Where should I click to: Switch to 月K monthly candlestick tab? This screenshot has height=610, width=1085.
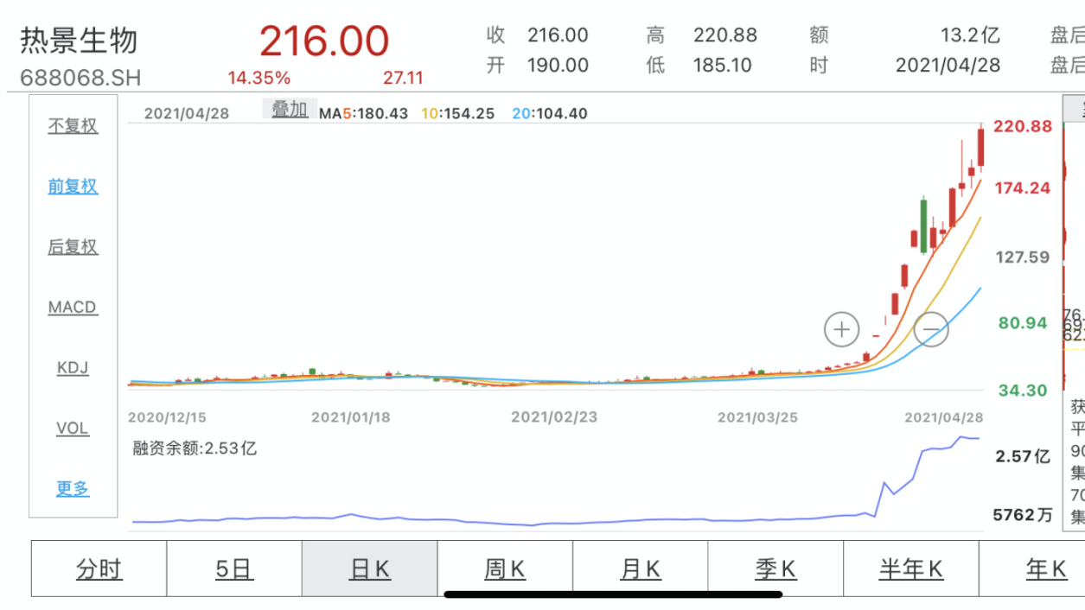point(640,569)
